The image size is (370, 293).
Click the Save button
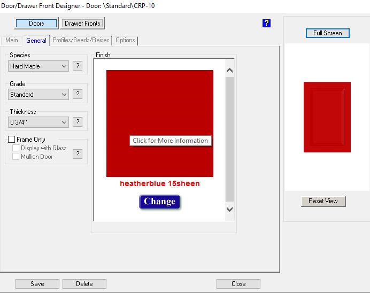pos(37,284)
